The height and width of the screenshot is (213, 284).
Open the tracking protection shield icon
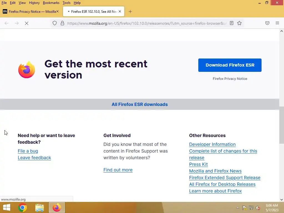55,23
